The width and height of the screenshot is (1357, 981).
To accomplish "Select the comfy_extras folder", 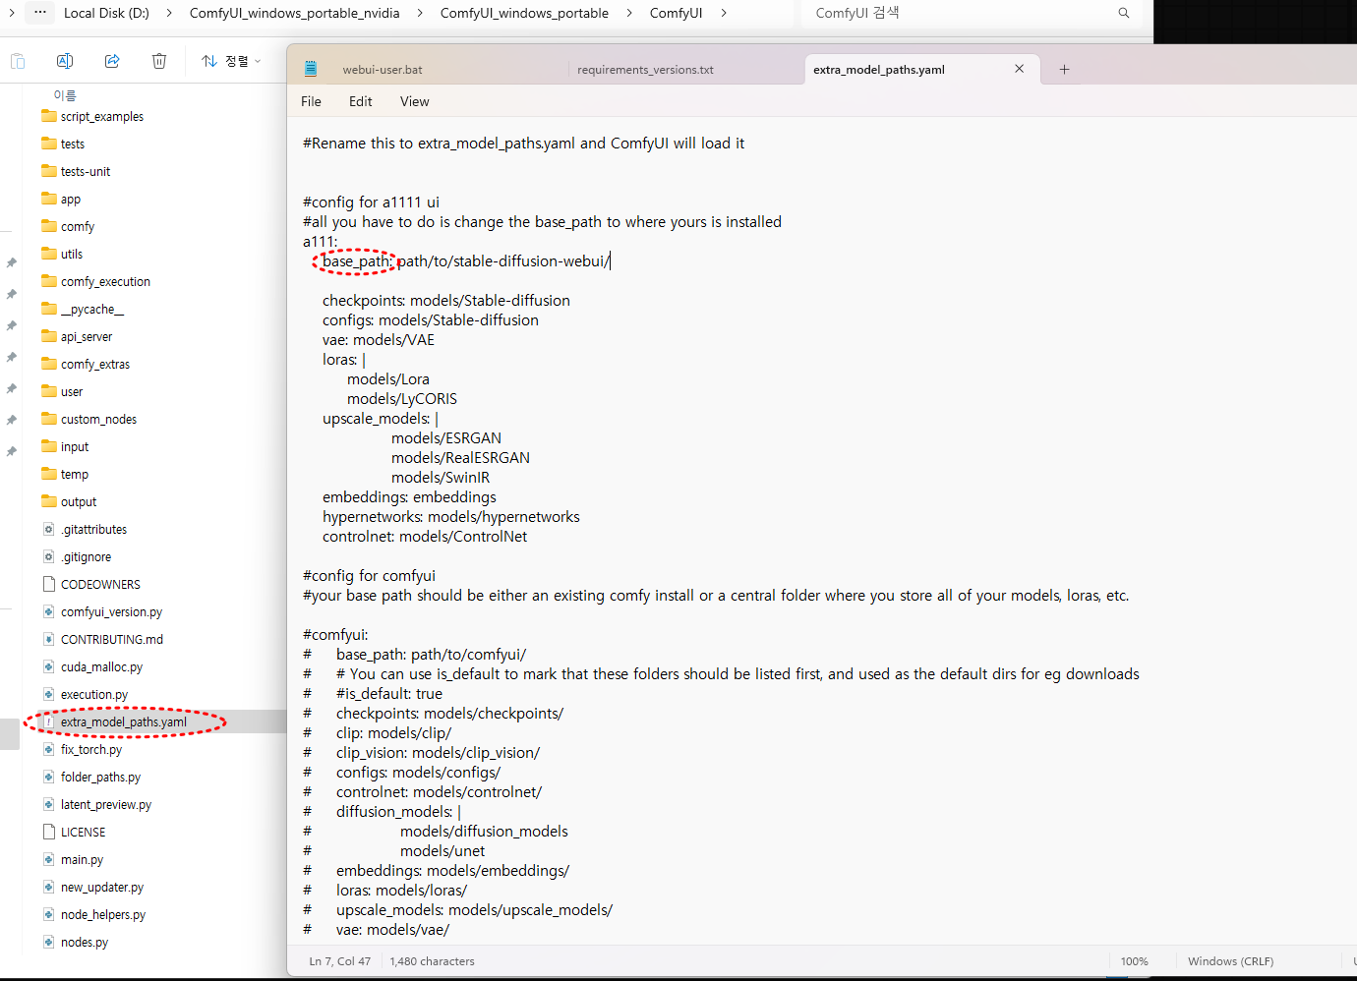I will [95, 364].
